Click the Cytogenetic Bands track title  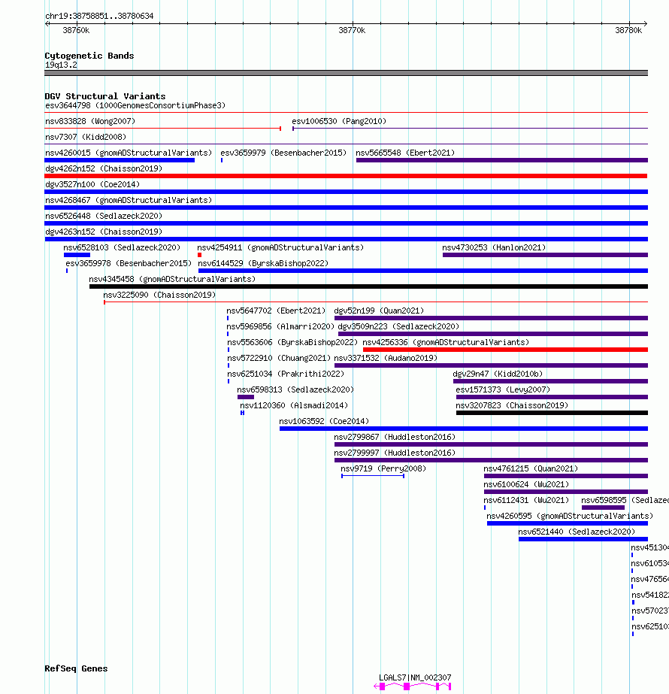tap(89, 56)
